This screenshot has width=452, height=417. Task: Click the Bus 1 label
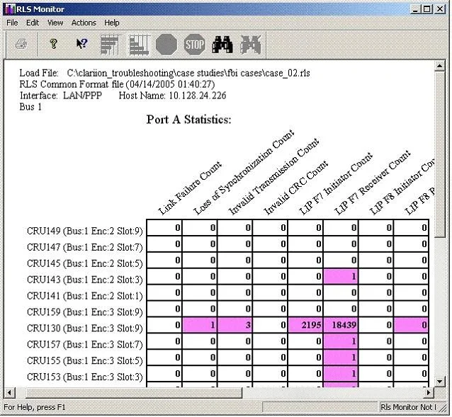click(30, 107)
